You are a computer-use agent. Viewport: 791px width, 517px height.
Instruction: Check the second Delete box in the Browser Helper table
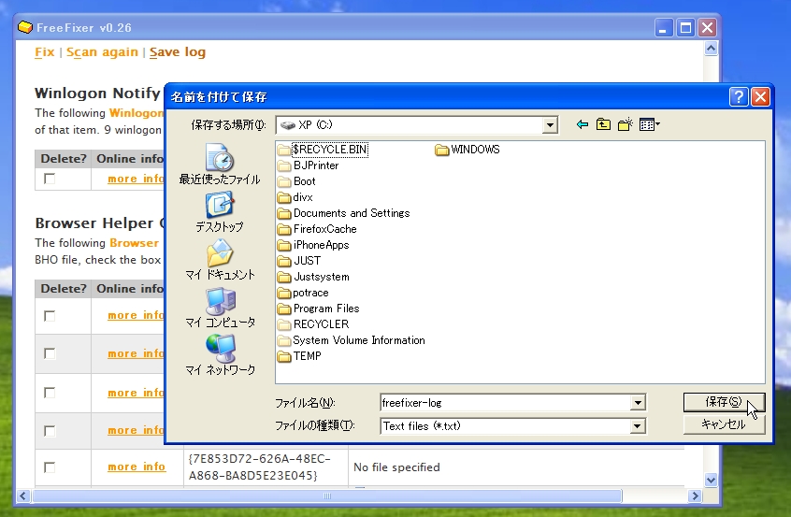coord(50,353)
